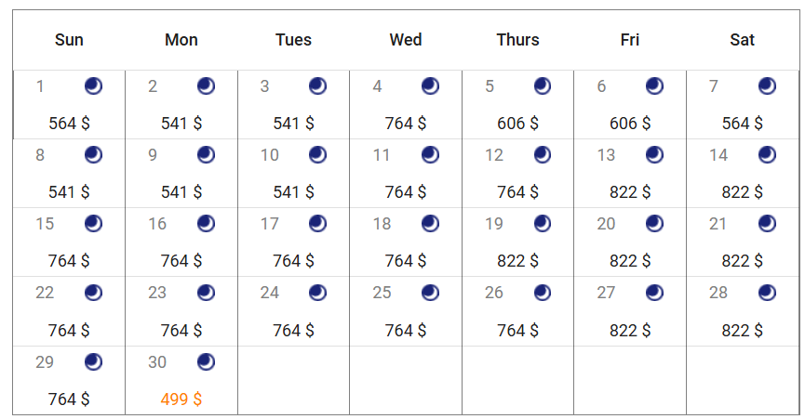Click the Sat column header
Image resolution: width=805 pixels, height=419 pixels.
coord(743,39)
